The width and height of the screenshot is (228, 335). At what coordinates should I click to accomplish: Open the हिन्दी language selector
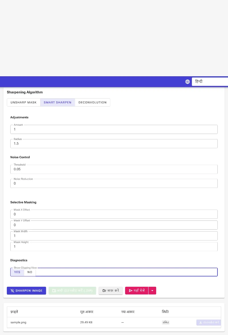pyautogui.click(x=210, y=82)
